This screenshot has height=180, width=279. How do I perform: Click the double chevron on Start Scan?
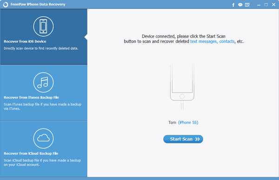pyautogui.click(x=198, y=139)
